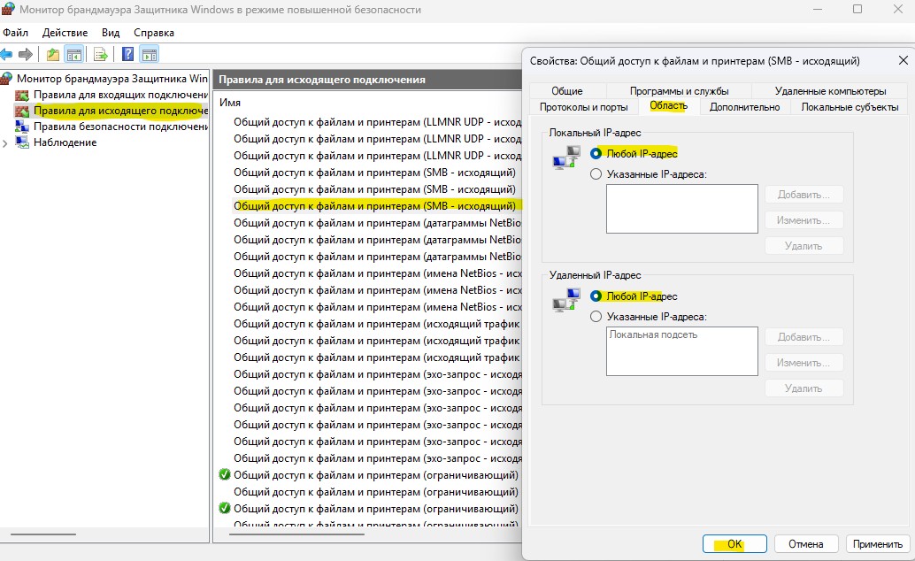Close the Свойства dialog with its X
915x561 pixels.
(903, 61)
